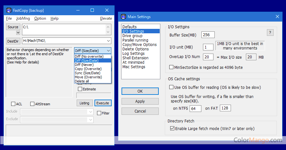286x150 pixels.
Task: Select Shell Extension in settings list
Action: (141, 58)
